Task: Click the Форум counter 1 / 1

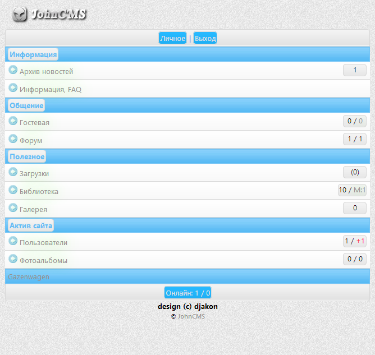Action: pyautogui.click(x=355, y=139)
